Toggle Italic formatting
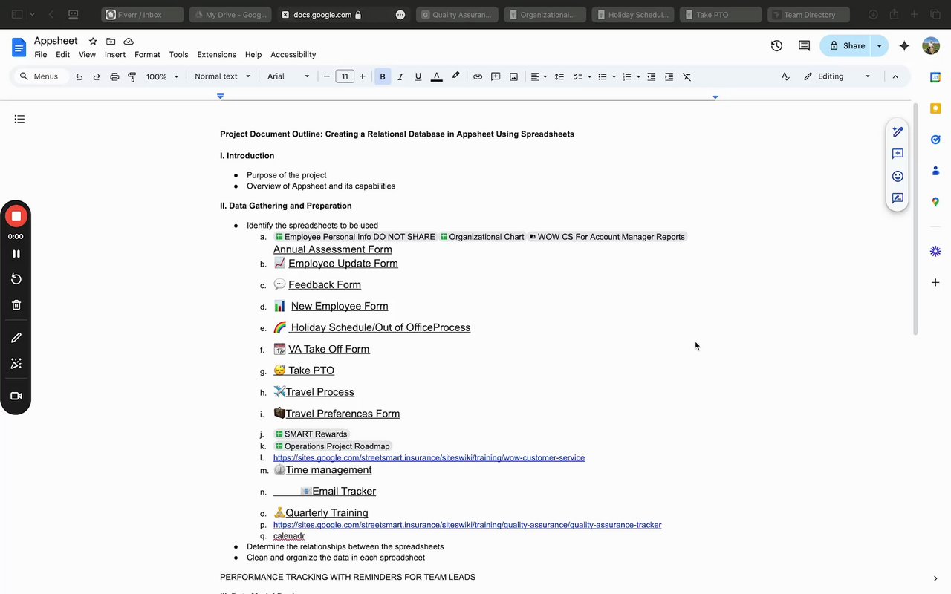 coord(400,76)
